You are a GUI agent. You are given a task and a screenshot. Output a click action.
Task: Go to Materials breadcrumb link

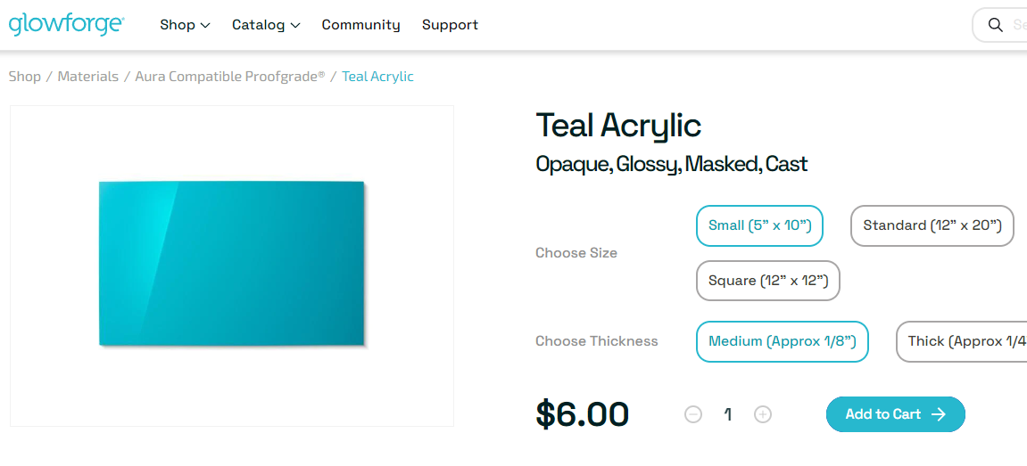pyautogui.click(x=88, y=77)
